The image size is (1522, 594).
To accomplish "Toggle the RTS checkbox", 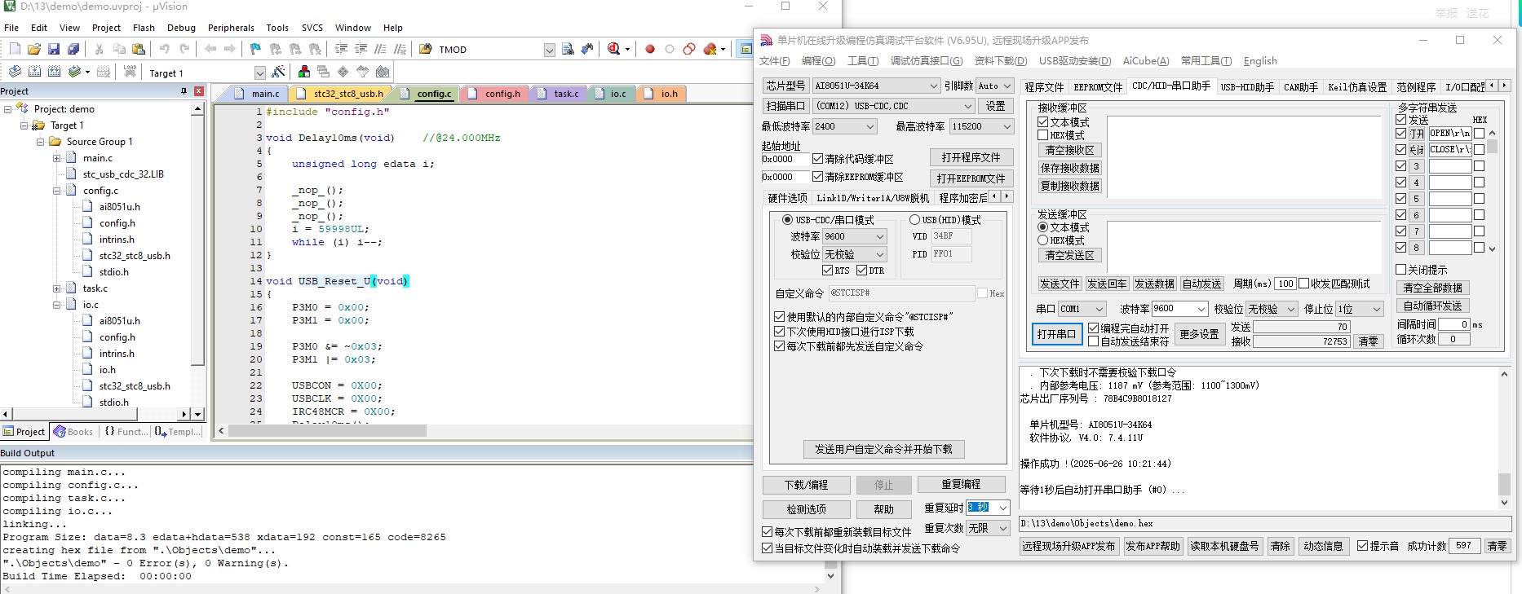I will point(827,271).
